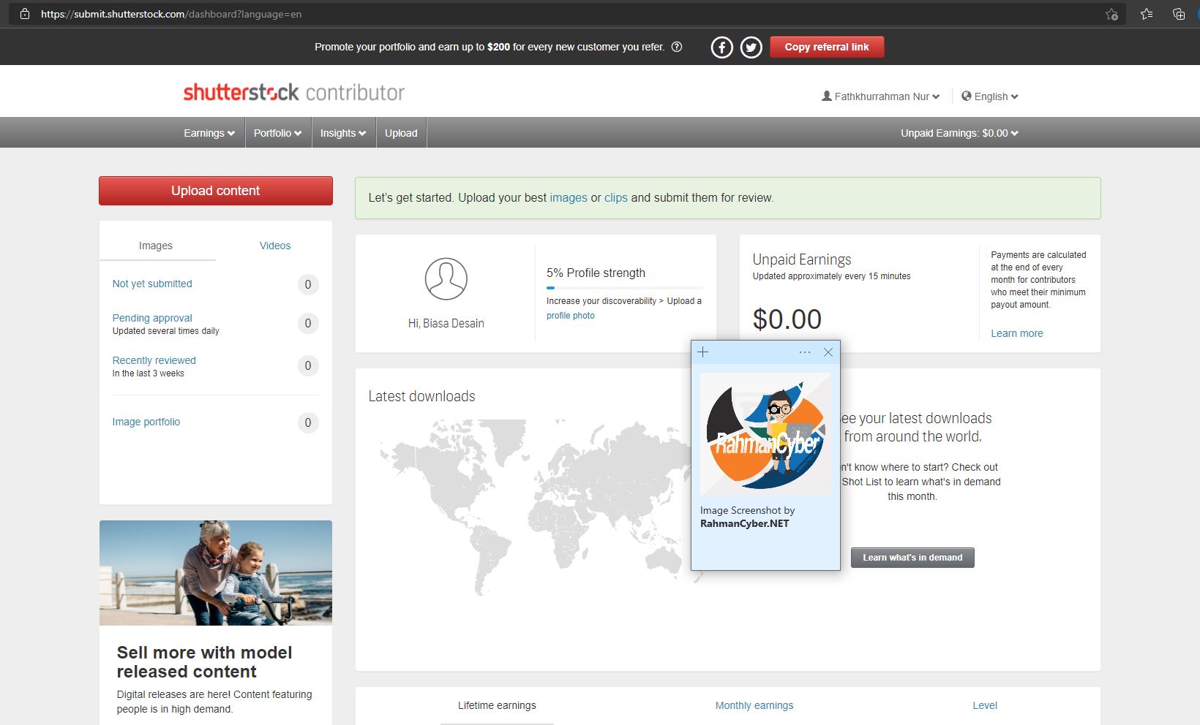Click the referral program help question mark
This screenshot has width=1200, height=725.
tap(677, 47)
